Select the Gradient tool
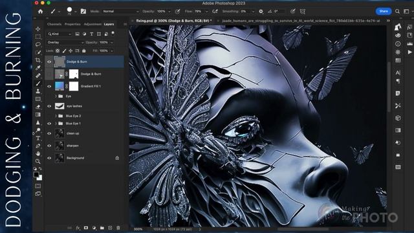Screen dimensions: 414x233 pos(38,115)
